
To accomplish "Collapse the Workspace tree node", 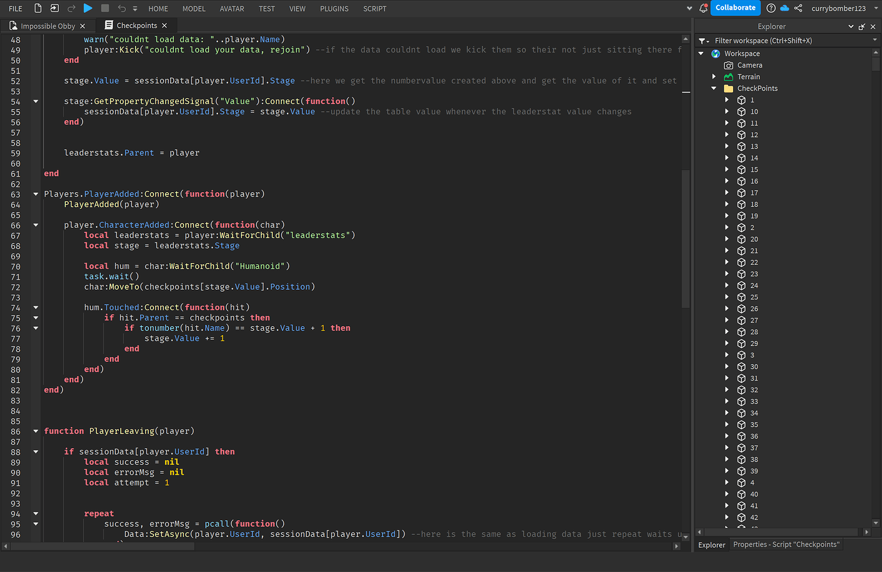I will pyautogui.click(x=701, y=54).
